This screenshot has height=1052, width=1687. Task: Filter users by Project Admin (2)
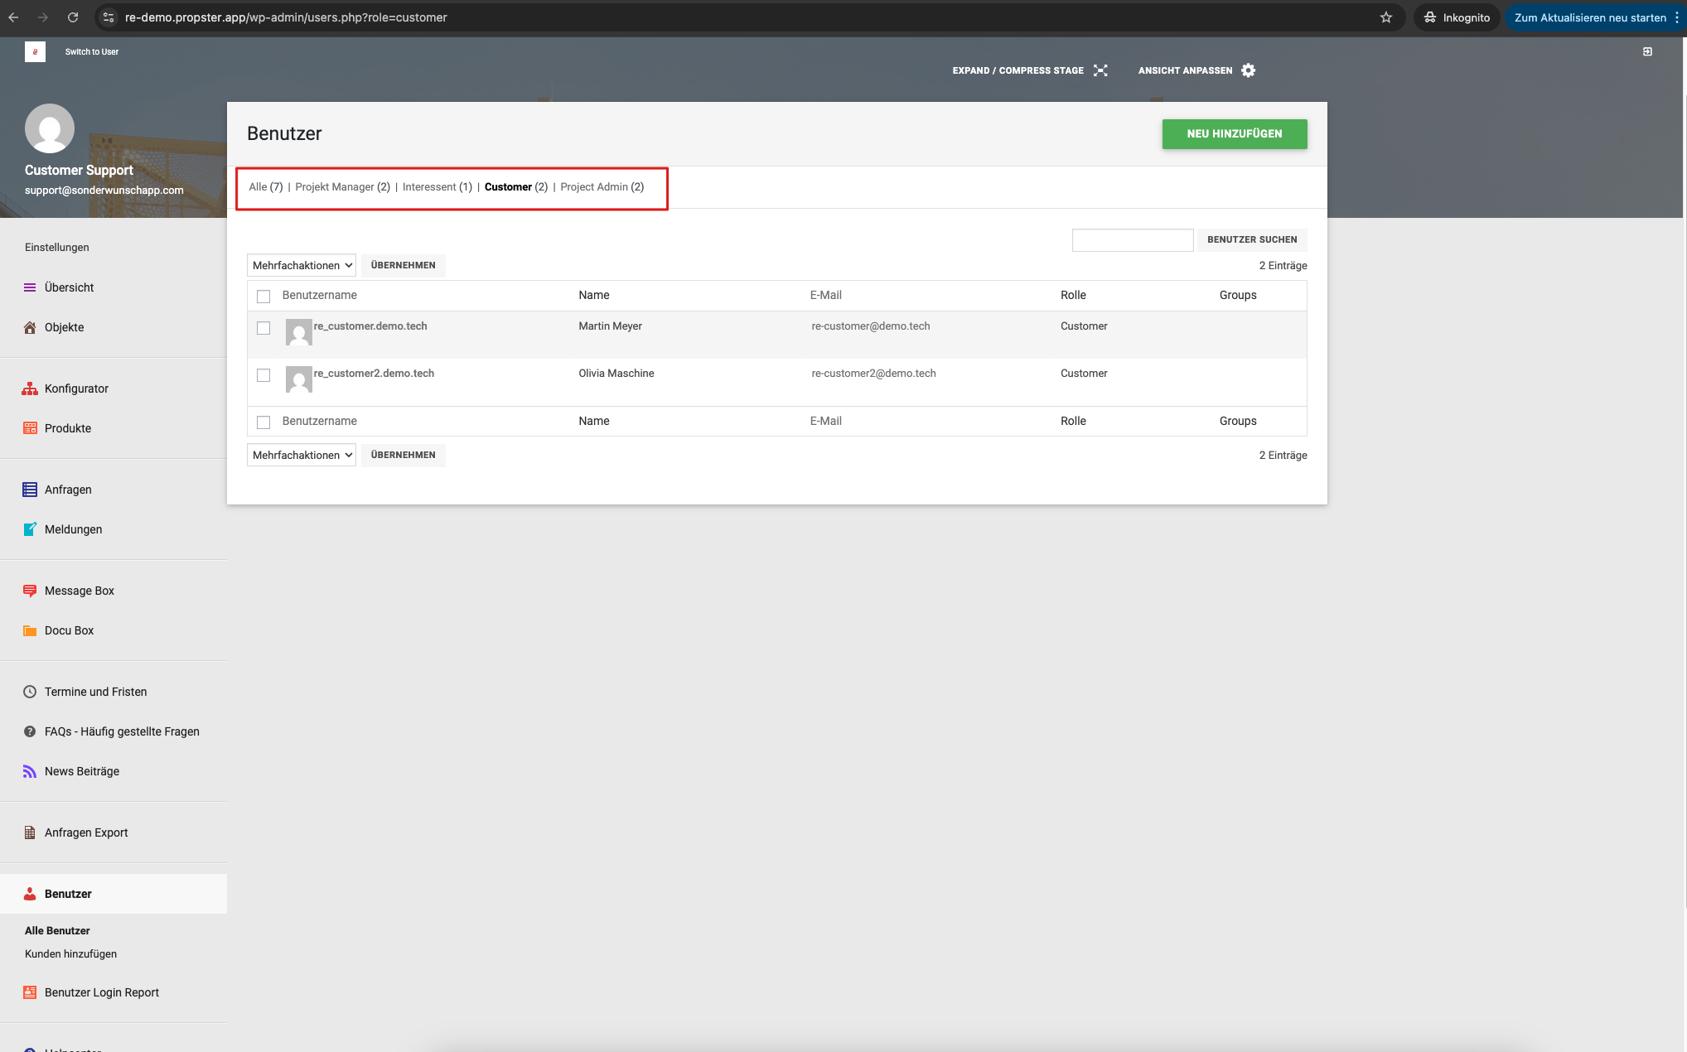tap(602, 187)
